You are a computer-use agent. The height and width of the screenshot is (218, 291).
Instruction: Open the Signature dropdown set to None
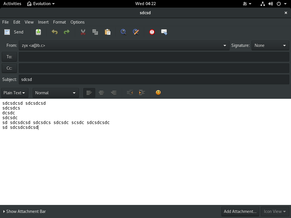[270, 45]
